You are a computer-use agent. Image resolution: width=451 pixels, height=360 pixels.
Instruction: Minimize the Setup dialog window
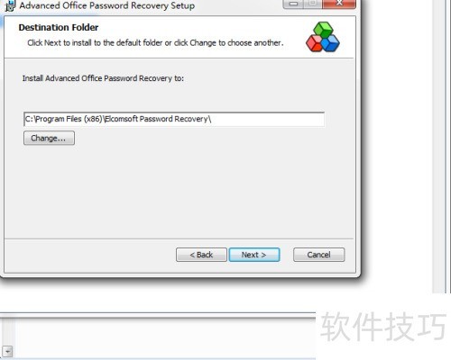click(294, 4)
